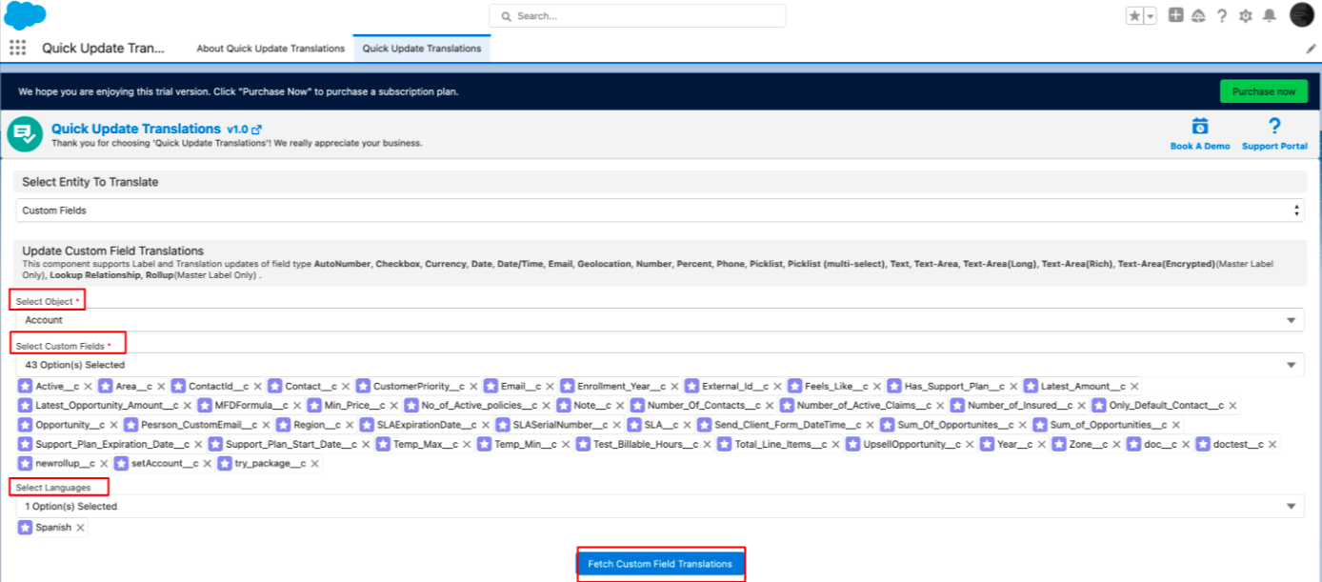This screenshot has width=1322, height=582.
Task: Click the edit pencil icon in nav bar
Action: tap(1311, 49)
